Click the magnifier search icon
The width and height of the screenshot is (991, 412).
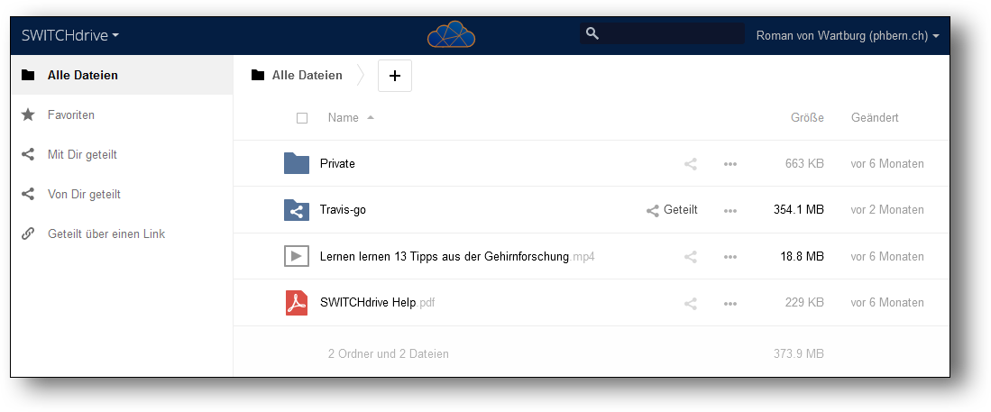pos(592,34)
